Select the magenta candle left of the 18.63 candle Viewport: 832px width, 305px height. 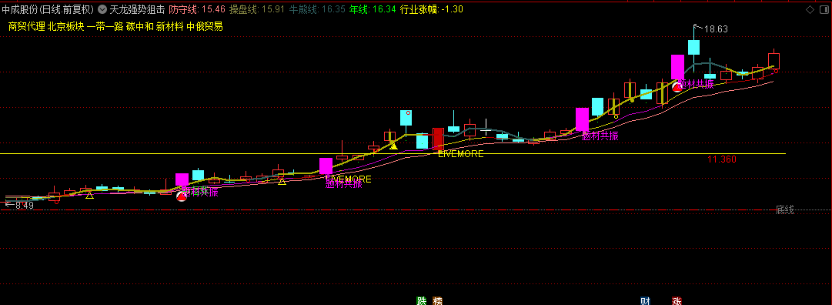coord(677,67)
